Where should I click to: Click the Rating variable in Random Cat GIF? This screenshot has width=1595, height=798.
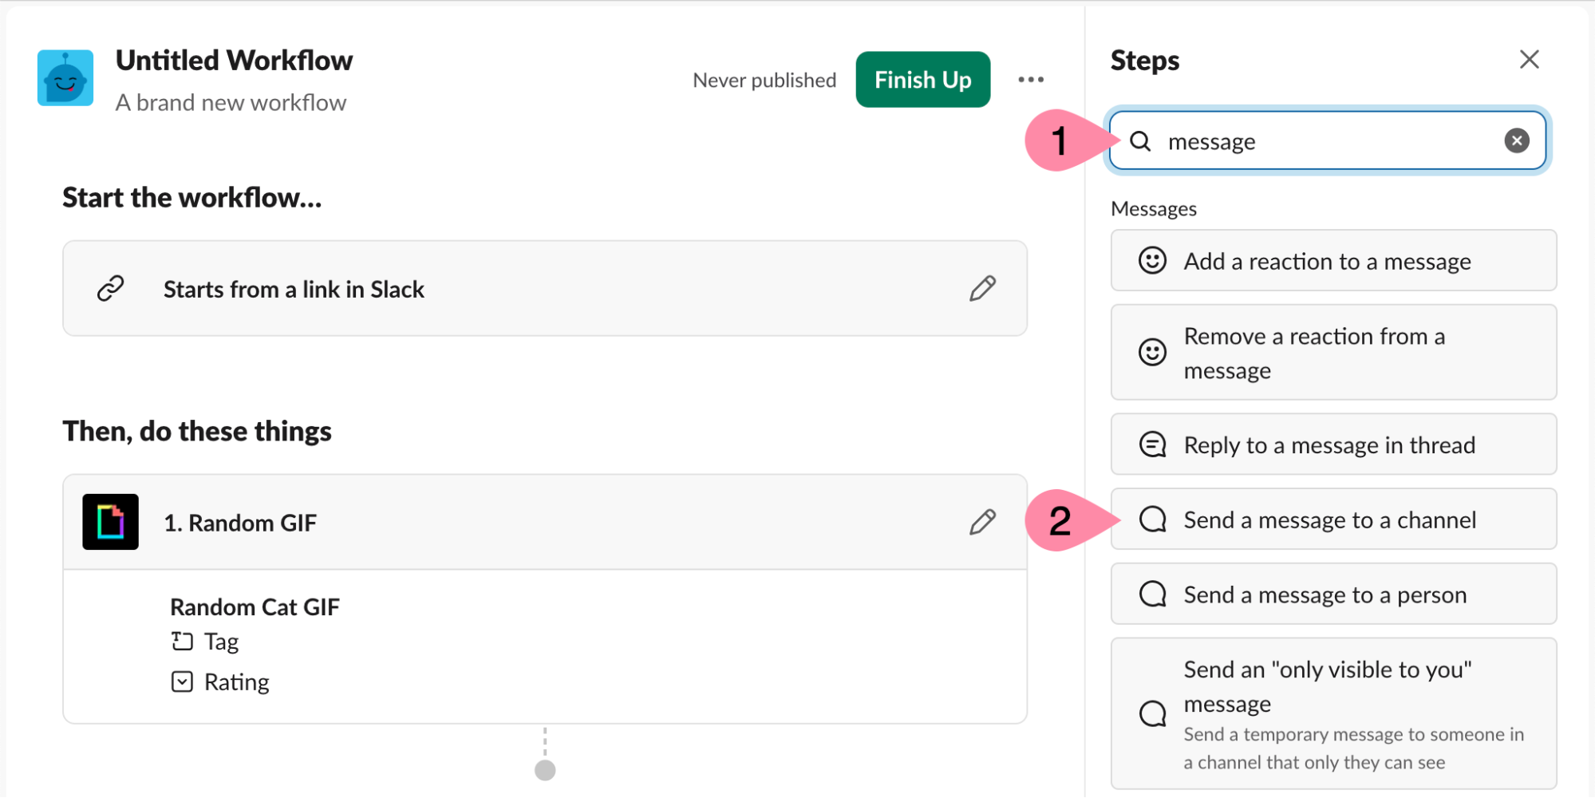tap(235, 682)
